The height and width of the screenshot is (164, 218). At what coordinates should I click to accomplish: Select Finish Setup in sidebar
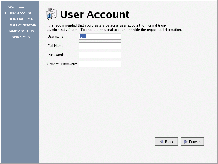tap(19, 37)
